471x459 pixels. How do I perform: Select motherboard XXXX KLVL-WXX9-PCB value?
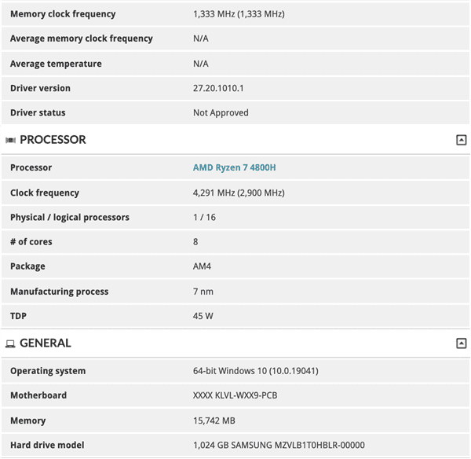click(x=235, y=395)
